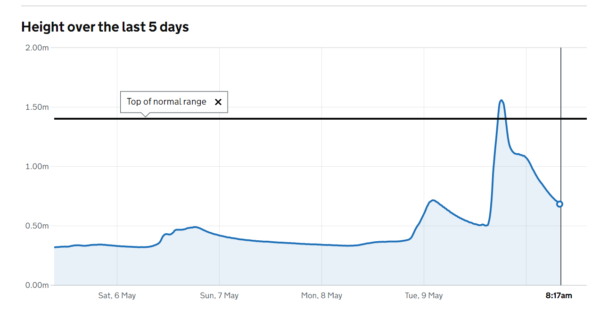This screenshot has height=310, width=600.
Task: Click the 'Mon, 8 May' date label
Action: [321, 296]
